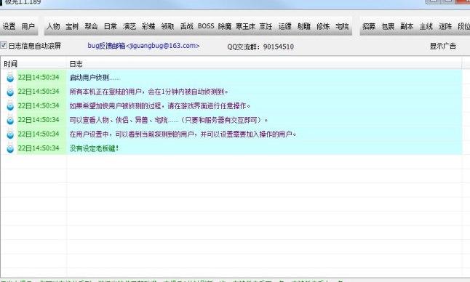Click the bug反馈邮箱 jiguangbug@163.com link

pyautogui.click(x=143, y=46)
